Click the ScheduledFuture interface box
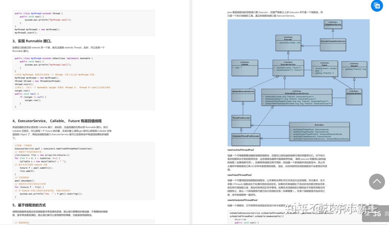The image size is (389, 225). tap(354, 97)
